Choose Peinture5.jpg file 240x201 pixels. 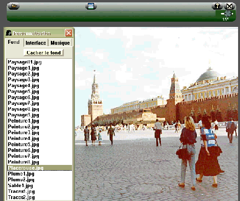tap(39, 144)
